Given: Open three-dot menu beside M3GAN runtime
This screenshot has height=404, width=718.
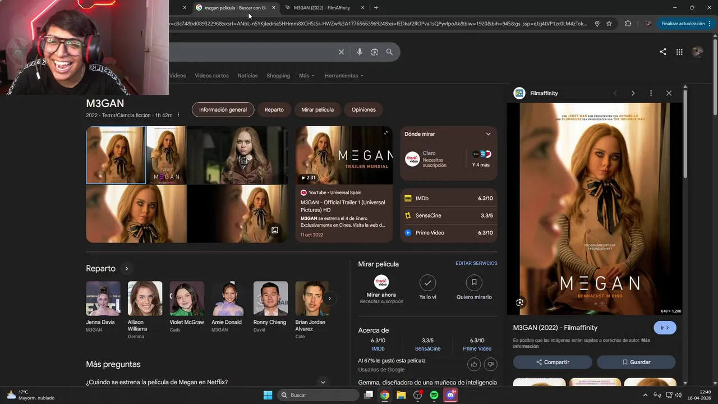Looking at the screenshot, I should [x=178, y=115].
